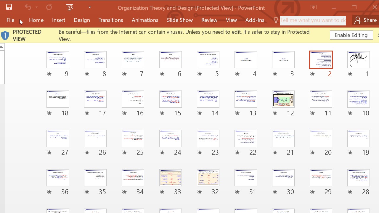Screen dimensions: 379x213
Task: Click the transition star under slide 2
Action: pos(313,74)
